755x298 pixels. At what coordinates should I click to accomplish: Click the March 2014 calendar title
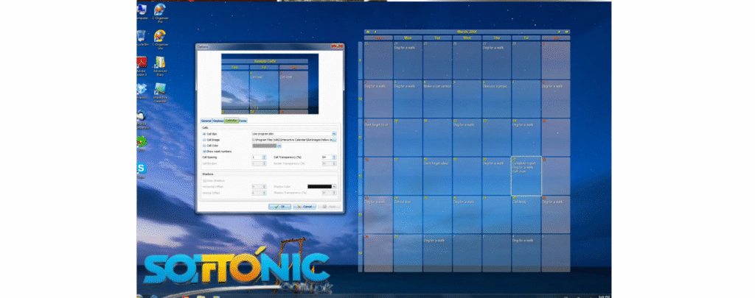click(467, 32)
